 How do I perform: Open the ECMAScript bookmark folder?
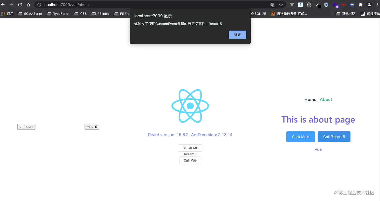[x=30, y=14]
